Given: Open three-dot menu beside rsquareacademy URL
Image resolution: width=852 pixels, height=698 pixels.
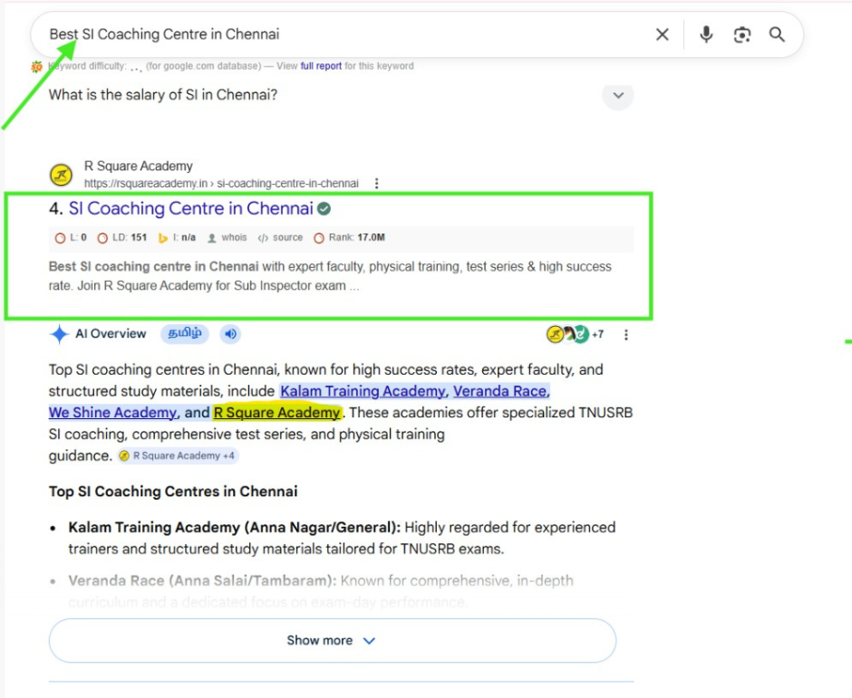Looking at the screenshot, I should 376,184.
